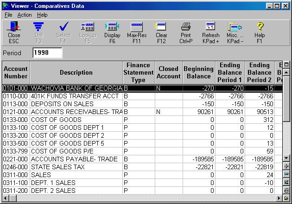Click the Finance Statement Type column header
This screenshot has height=204, width=292.
coord(138,72)
